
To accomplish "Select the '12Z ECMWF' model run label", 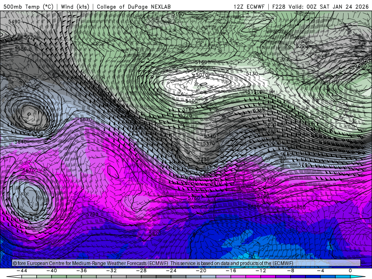I will click(249, 7).
